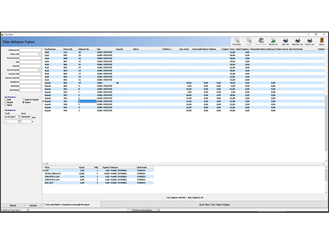The image size is (329, 245).
Task: Focus the Özel Kodu filter input field
Action: [30, 90]
